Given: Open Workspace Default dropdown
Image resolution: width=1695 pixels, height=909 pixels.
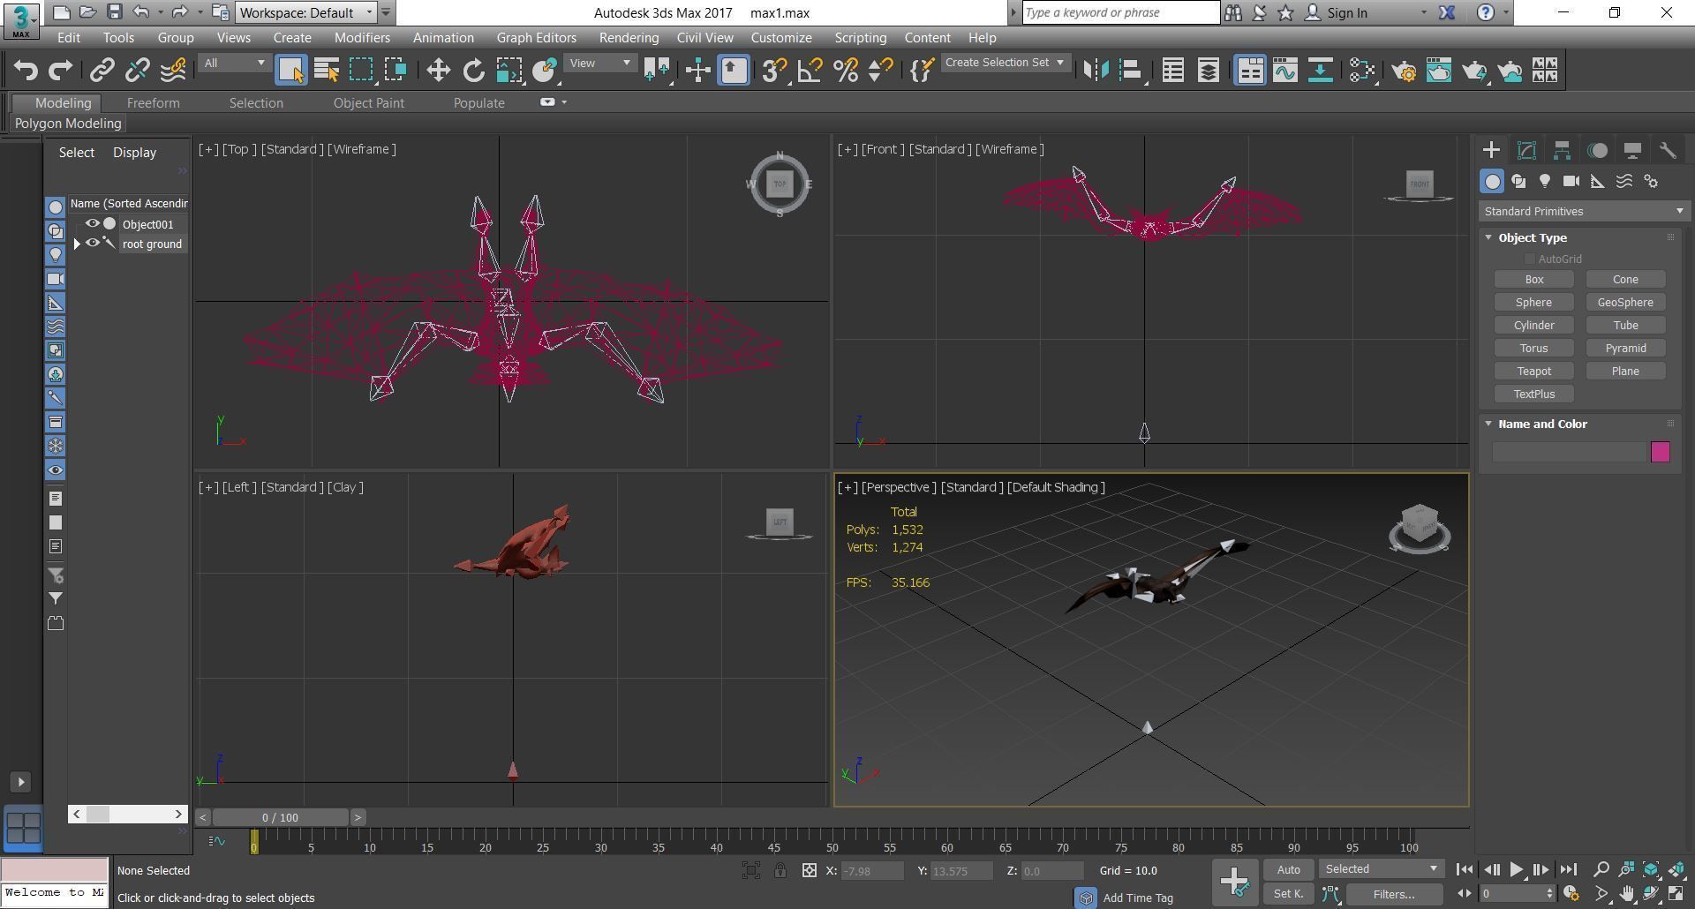Looking at the screenshot, I should click(x=306, y=12).
